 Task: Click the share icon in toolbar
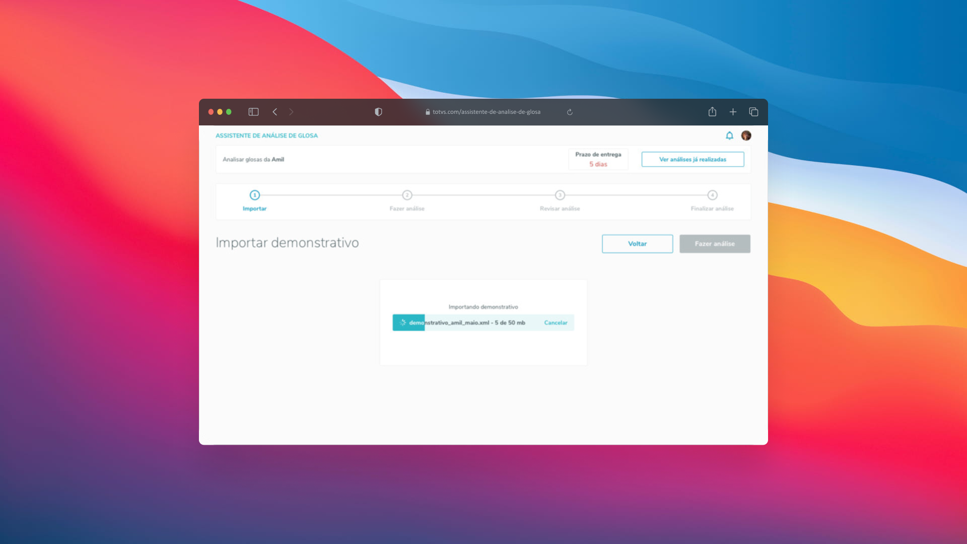pos(712,112)
